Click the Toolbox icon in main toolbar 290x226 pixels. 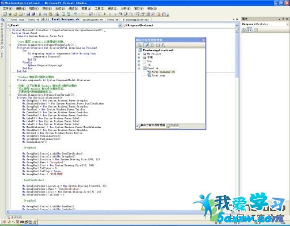[153, 14]
